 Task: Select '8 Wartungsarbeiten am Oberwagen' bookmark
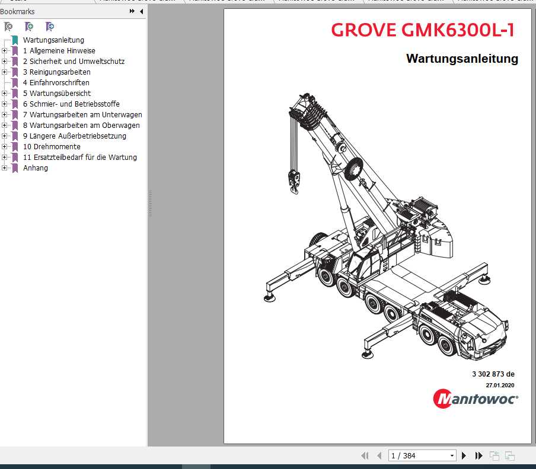[x=81, y=126]
